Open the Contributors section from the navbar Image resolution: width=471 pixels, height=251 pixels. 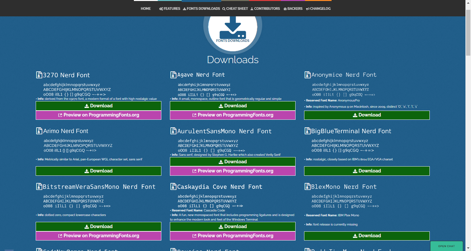click(x=265, y=9)
